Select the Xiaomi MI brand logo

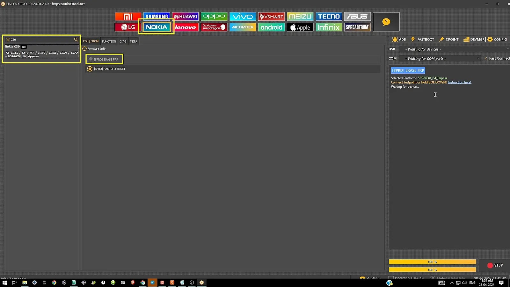[128, 16]
